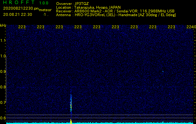Click the 1.0 kHz axis tick

[3, 56]
